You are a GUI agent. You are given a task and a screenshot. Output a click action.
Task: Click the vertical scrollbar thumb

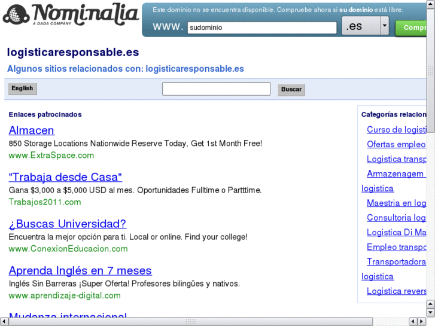click(x=431, y=71)
